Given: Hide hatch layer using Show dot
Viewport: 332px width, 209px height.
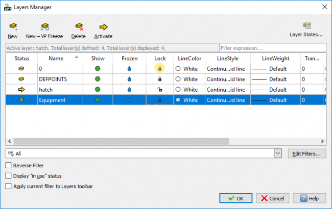Looking at the screenshot, I should (98, 89).
